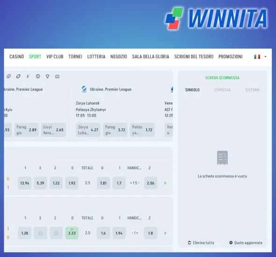Select draw odds 5.39
Viewport: 276px width, 257px height.
(40, 183)
